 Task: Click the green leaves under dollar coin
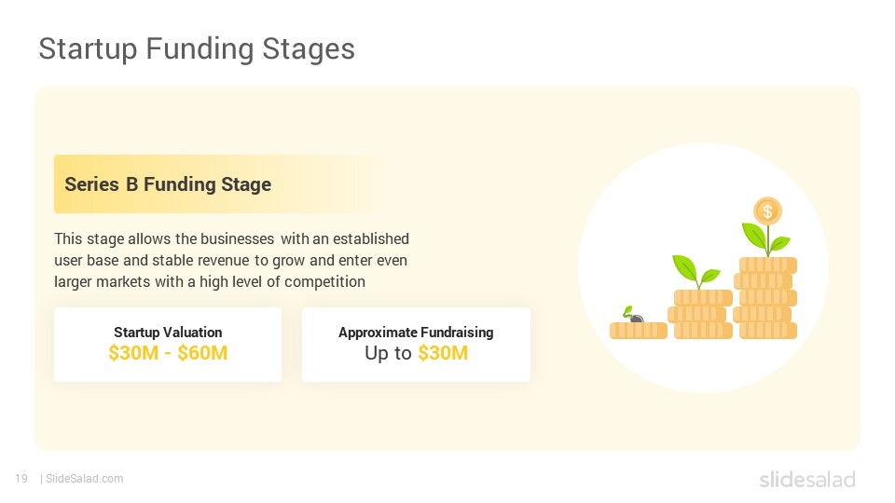coord(766,239)
